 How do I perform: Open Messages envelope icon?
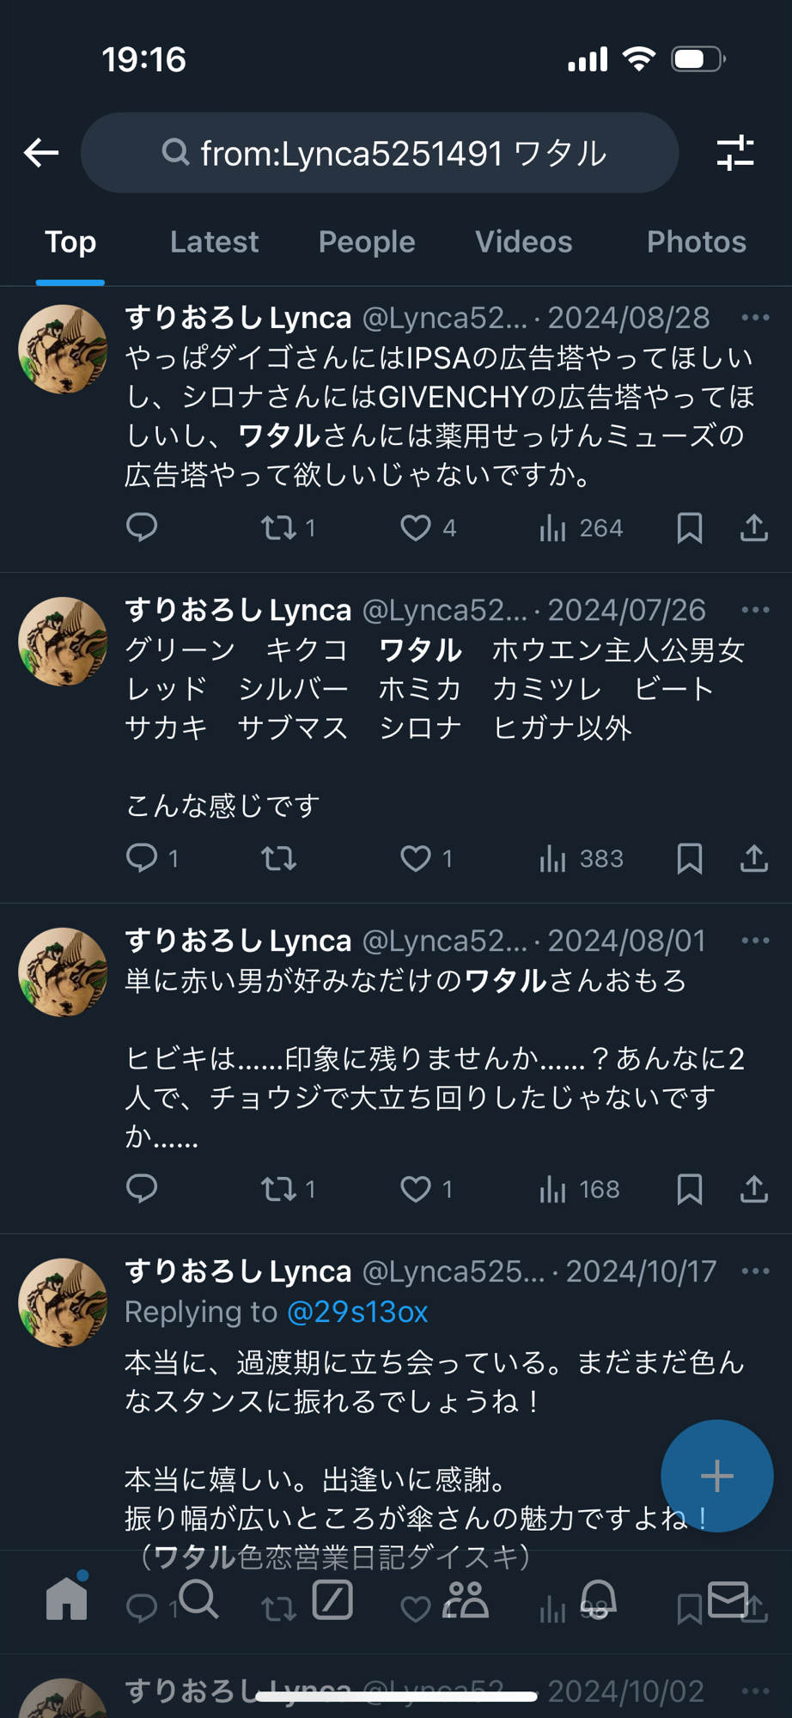(x=728, y=1599)
